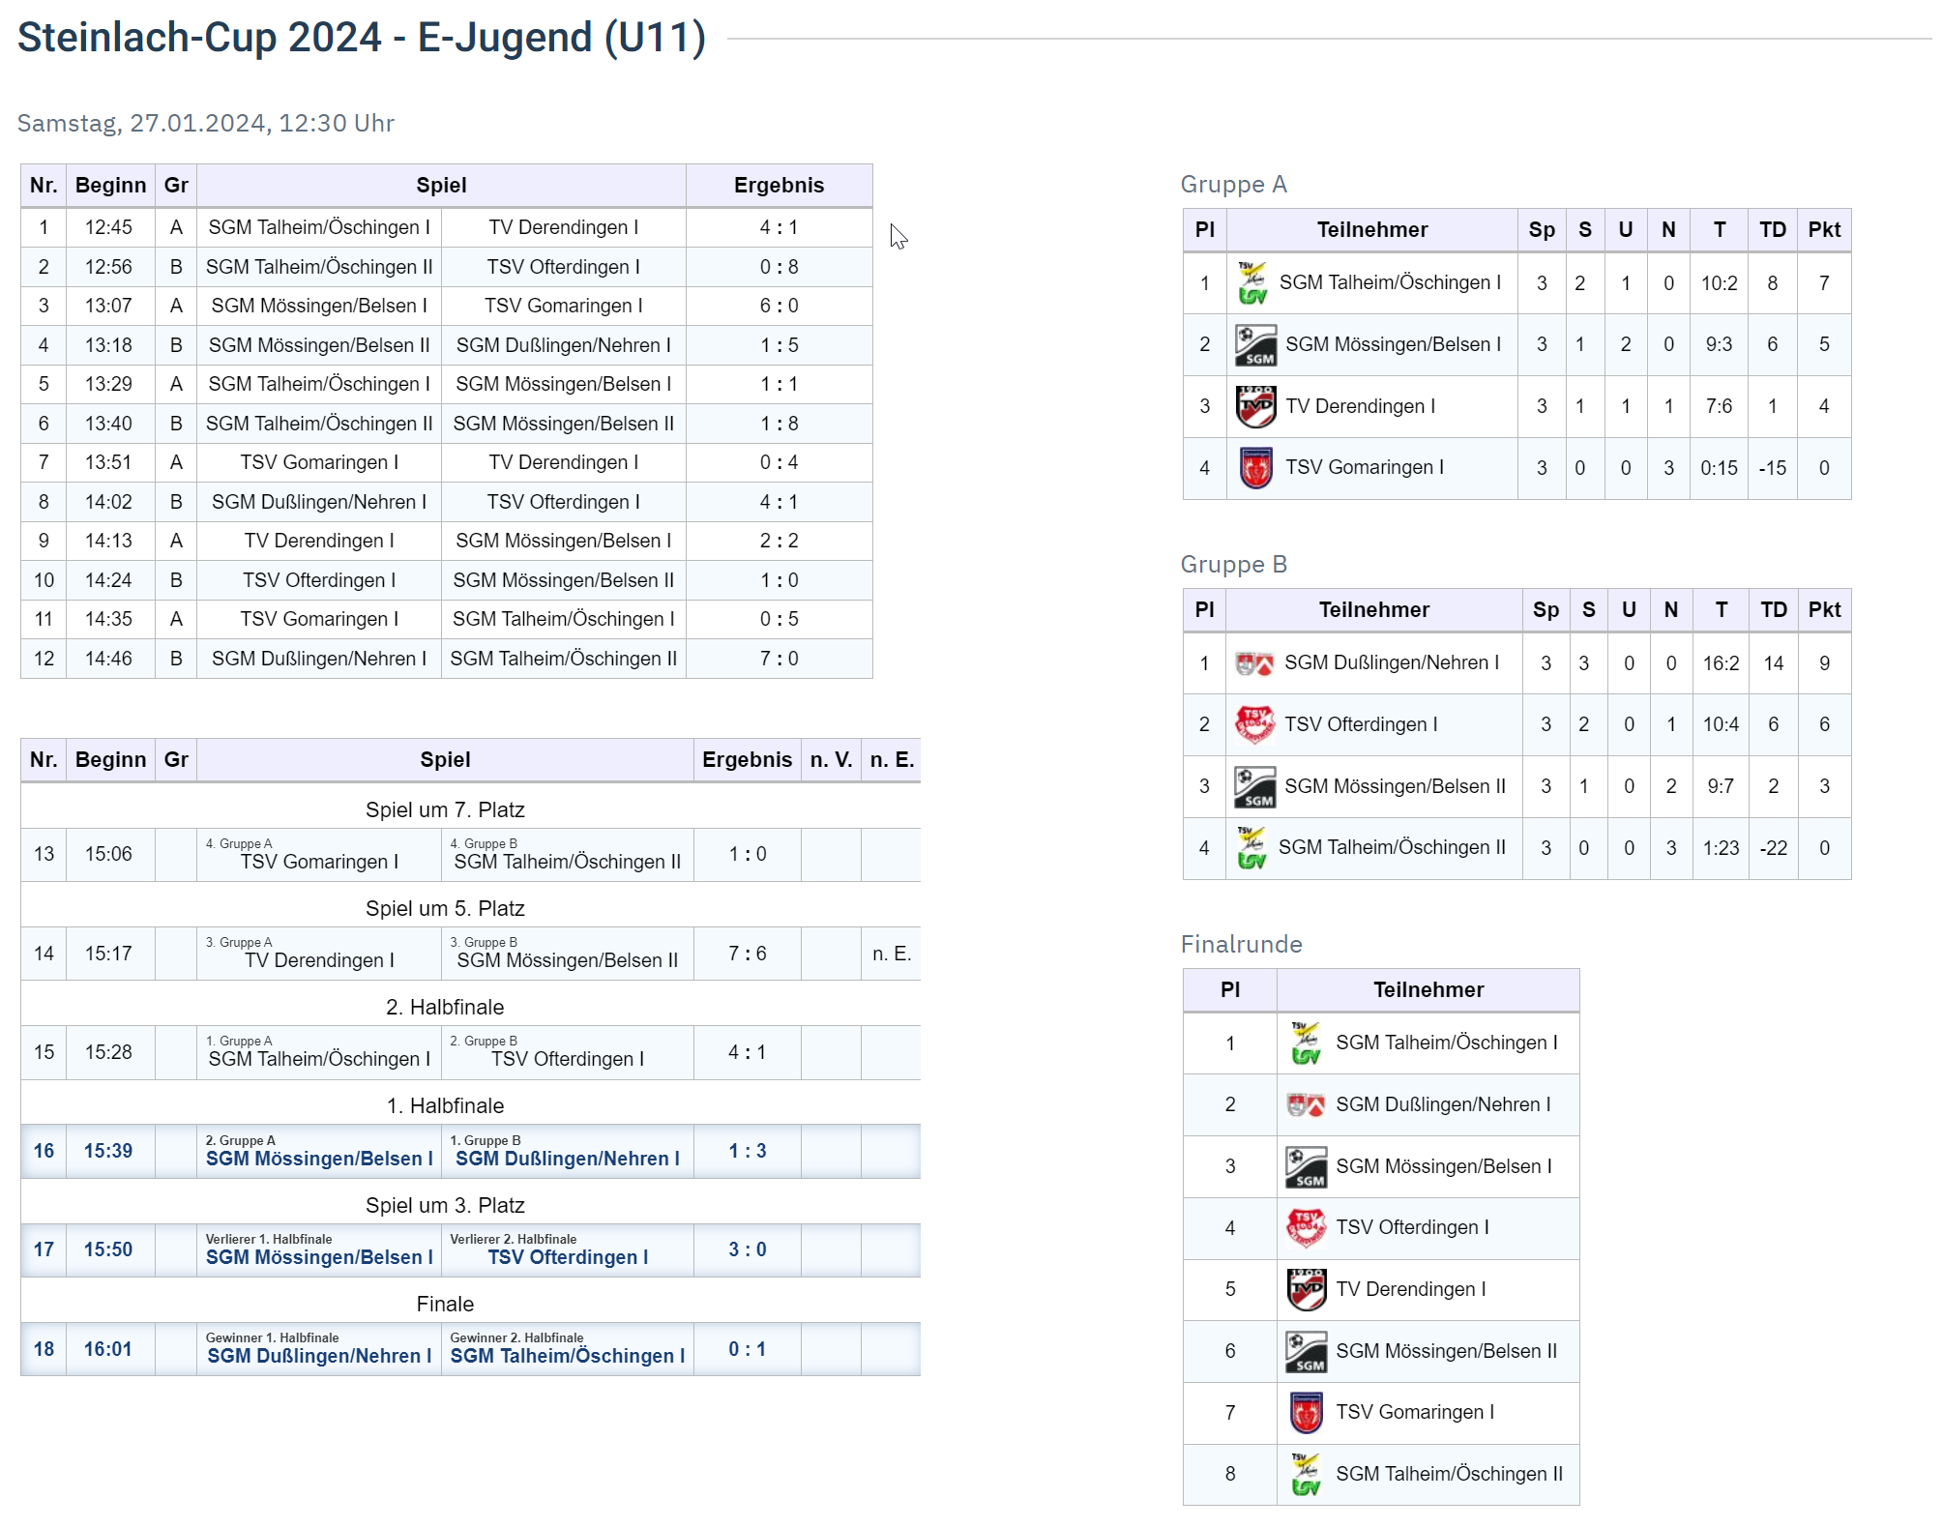The image size is (1943, 1528).
Task: Click TSV Gomaringen I crest in Gruppe A
Action: [1255, 468]
